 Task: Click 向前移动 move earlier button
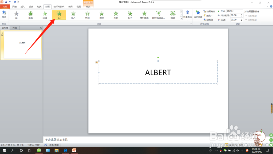(251, 16)
